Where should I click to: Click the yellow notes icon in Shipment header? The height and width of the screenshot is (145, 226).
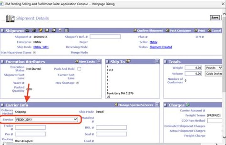click(40, 30)
